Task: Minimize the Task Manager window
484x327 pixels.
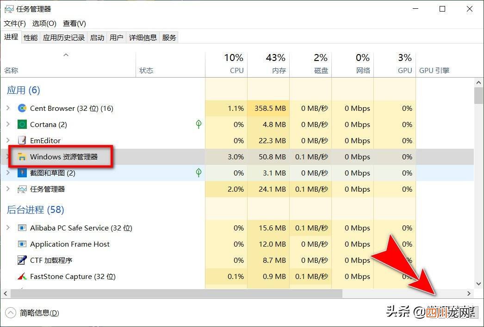Action: point(415,9)
